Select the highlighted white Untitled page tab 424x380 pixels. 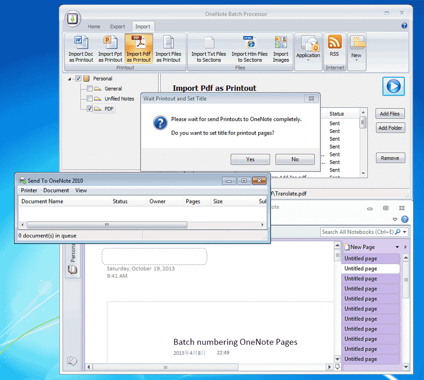tap(370, 269)
